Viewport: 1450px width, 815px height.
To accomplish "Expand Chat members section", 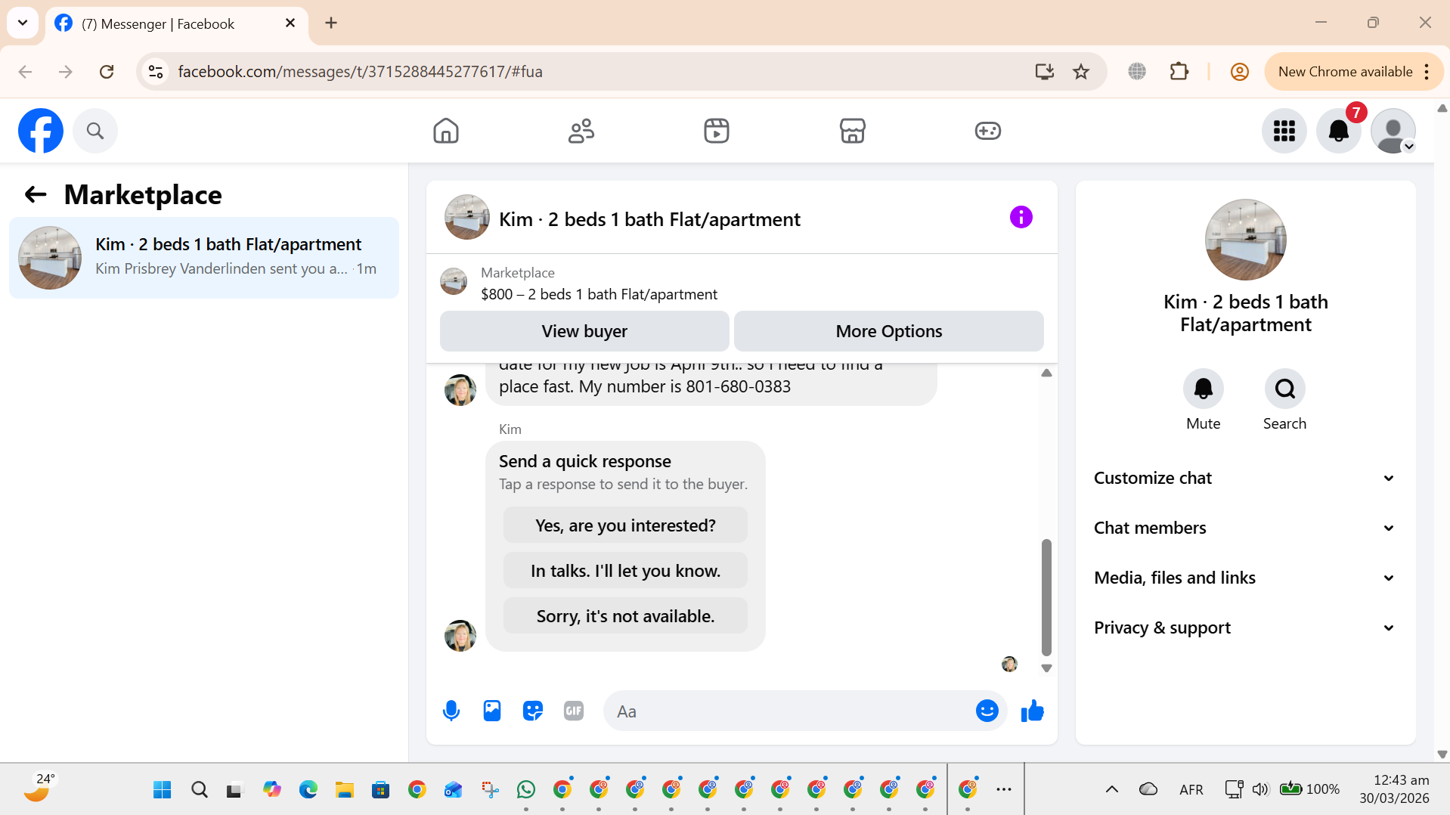I will [1244, 528].
